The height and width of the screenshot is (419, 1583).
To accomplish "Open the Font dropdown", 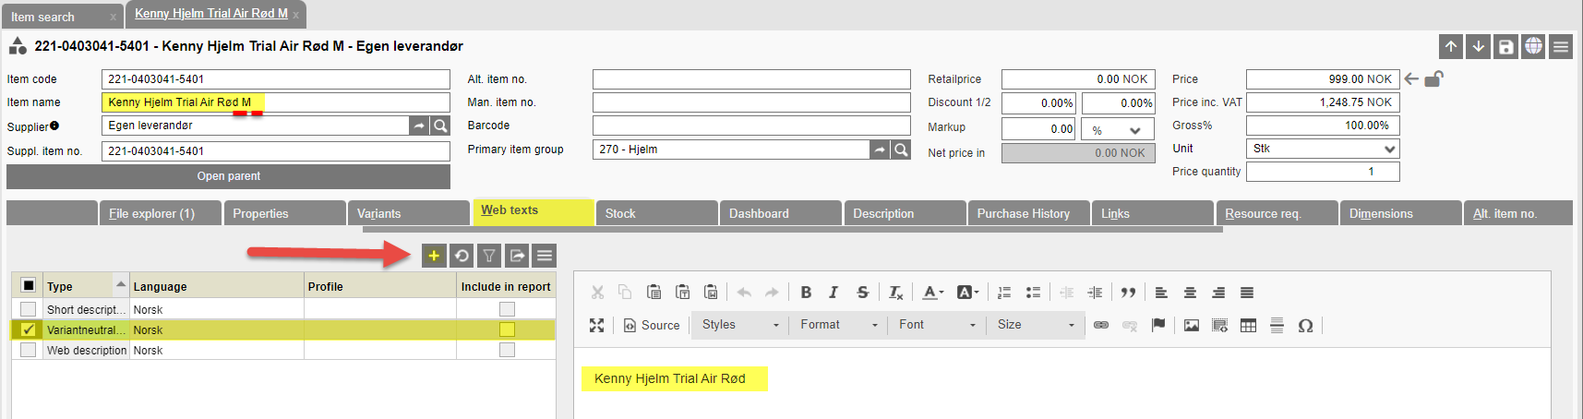I will (x=937, y=325).
